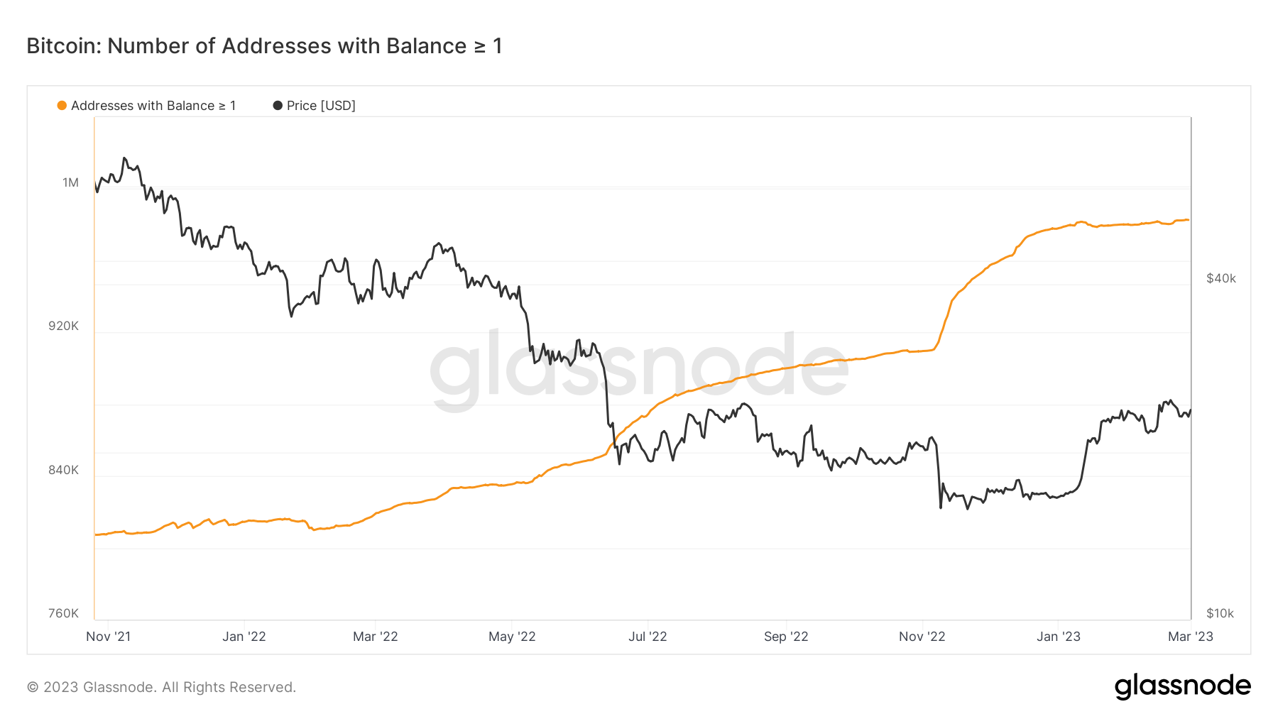Select the Mar '22 x-axis label

[376, 637]
